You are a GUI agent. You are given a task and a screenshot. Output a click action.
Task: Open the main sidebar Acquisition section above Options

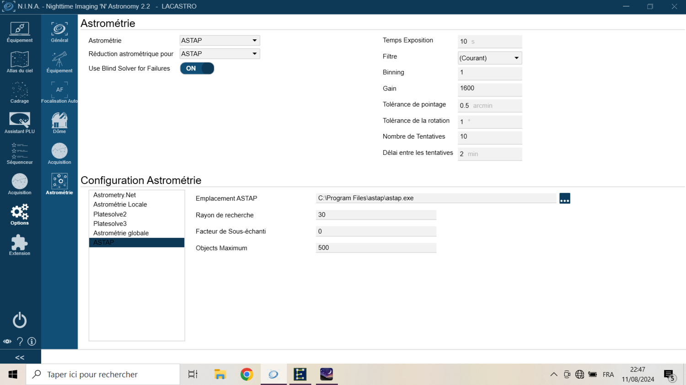point(20,184)
